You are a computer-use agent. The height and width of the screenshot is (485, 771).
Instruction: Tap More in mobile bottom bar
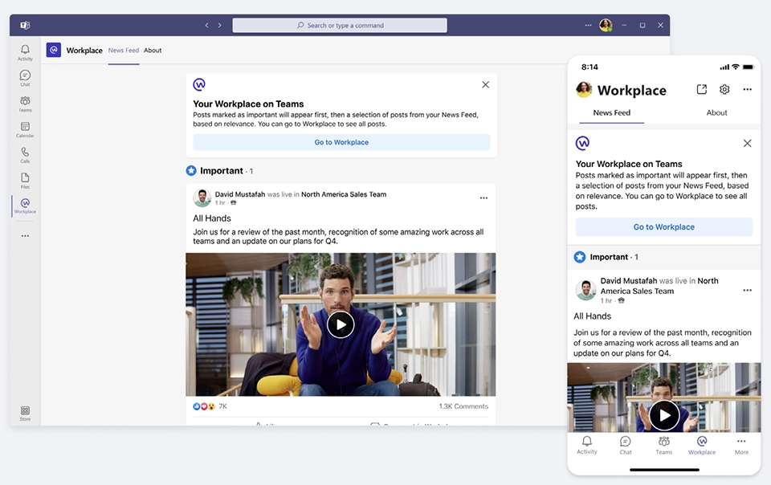[x=741, y=445]
